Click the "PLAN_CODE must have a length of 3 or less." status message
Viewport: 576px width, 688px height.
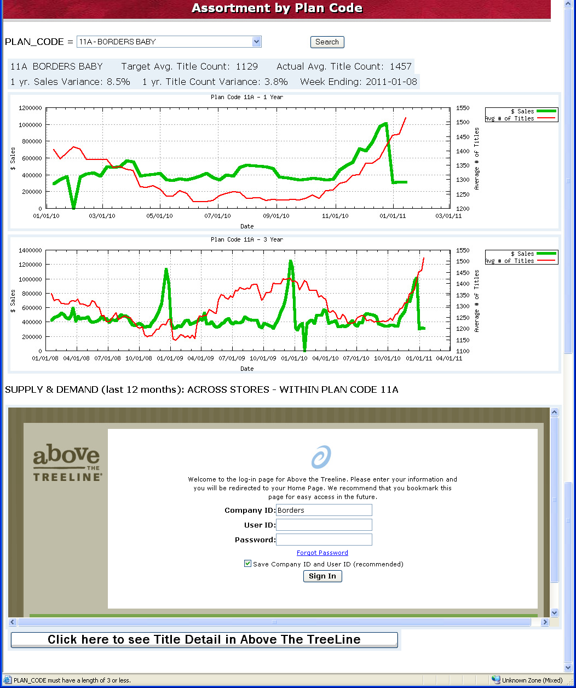point(72,680)
